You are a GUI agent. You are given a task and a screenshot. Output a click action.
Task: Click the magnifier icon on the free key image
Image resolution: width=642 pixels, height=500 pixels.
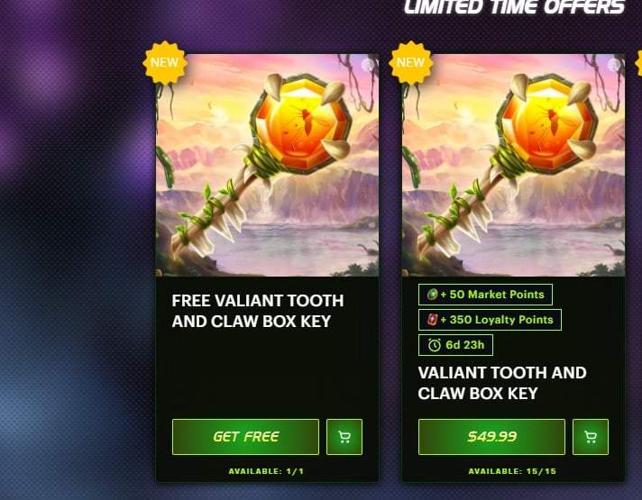tap(368, 65)
